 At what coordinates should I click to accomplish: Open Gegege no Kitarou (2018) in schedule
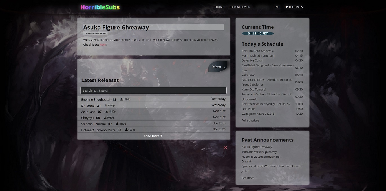tap(258, 114)
